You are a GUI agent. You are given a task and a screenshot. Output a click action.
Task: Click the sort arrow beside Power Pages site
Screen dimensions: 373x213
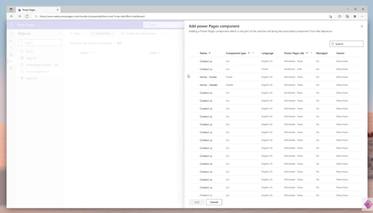click(x=312, y=53)
